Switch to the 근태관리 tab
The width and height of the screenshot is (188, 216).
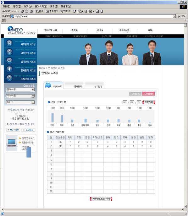click(x=74, y=86)
